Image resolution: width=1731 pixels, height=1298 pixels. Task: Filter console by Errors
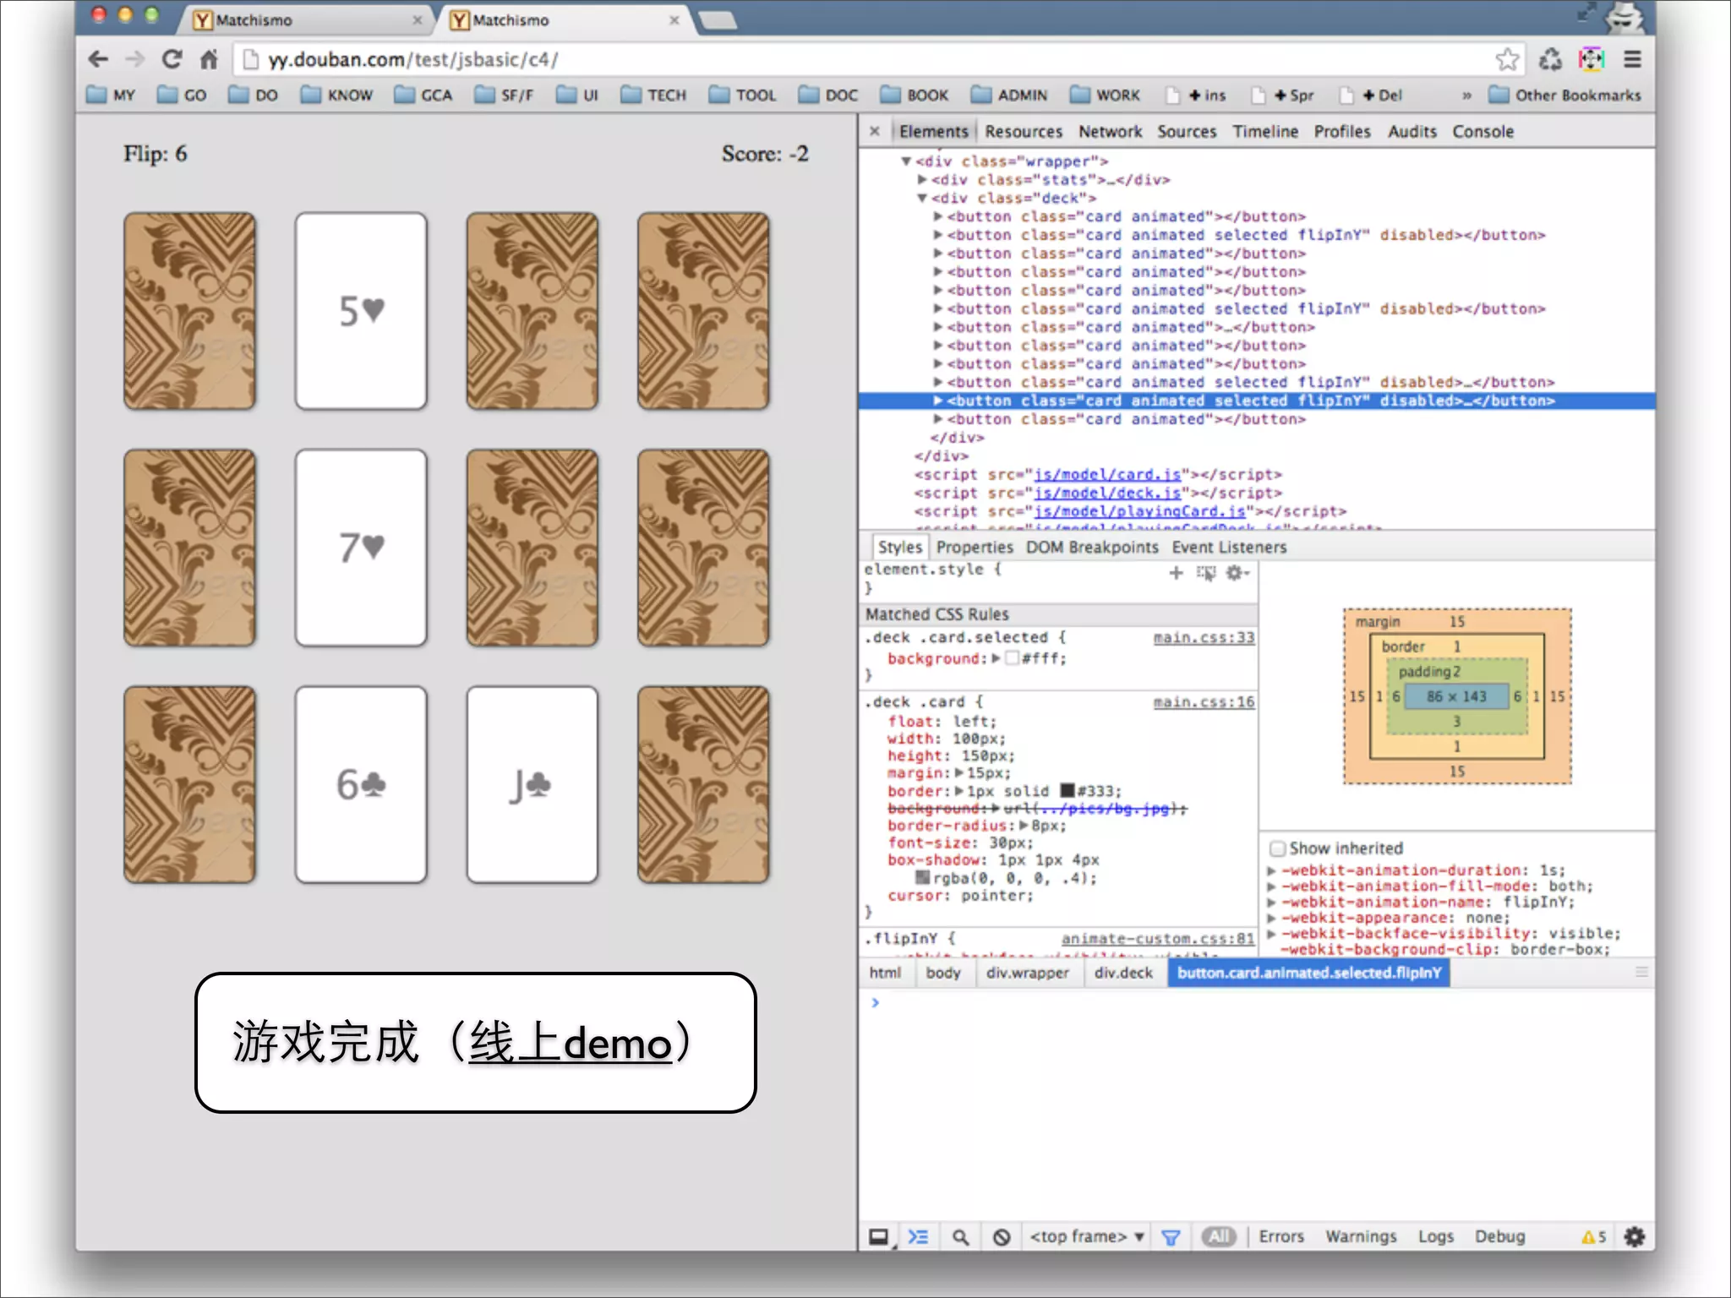pos(1281,1237)
